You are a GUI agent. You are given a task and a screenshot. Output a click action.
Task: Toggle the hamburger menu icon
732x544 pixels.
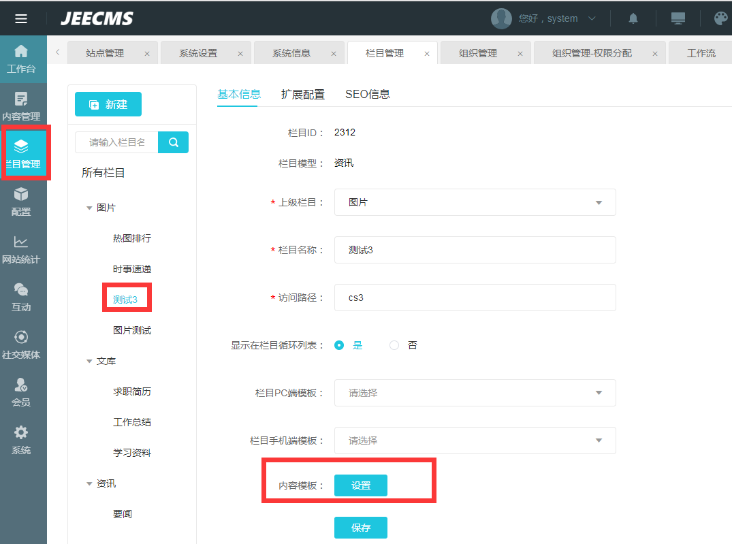[x=21, y=18]
